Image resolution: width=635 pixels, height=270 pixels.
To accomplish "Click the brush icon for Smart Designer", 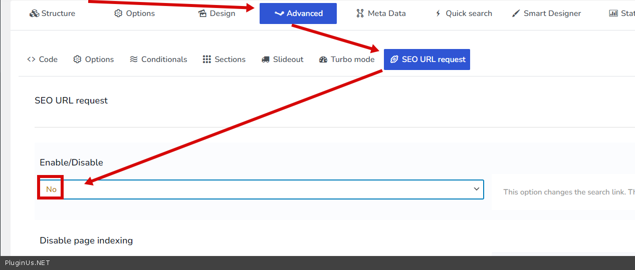I will pyautogui.click(x=516, y=13).
